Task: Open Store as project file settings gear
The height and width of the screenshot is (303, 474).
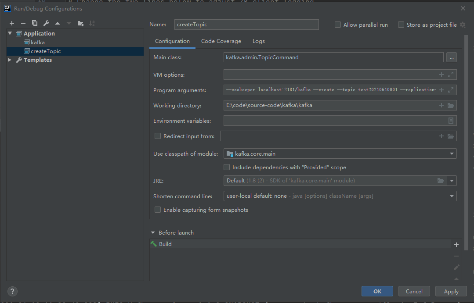Action: tap(463, 25)
